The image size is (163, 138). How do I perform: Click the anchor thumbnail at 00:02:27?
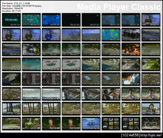pos(11,34)
